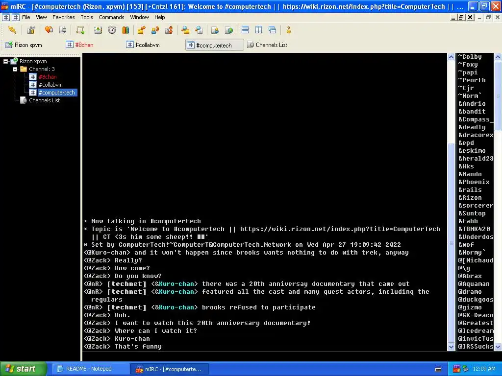502x376 pixels.
Task: Select nick ~Colby in nick list
Action: click(x=470, y=57)
